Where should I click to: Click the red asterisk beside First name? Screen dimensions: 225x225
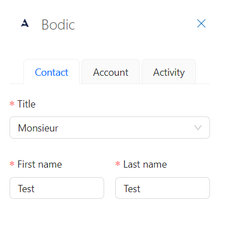12,164
